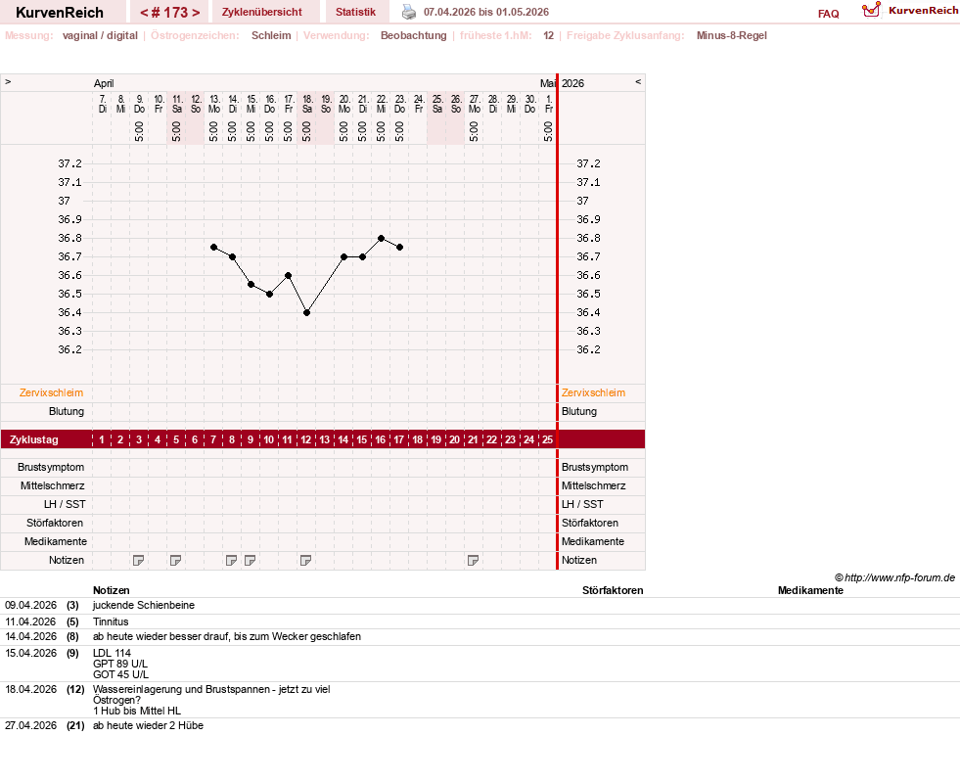Open note icon on cycle day 12

point(305,561)
